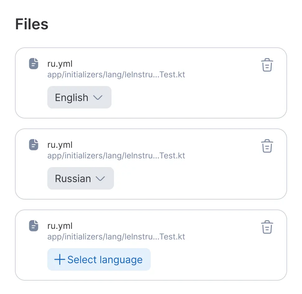The image size is (302, 294).
Task: Click the file icon in the Russian card
Action: 34,144
